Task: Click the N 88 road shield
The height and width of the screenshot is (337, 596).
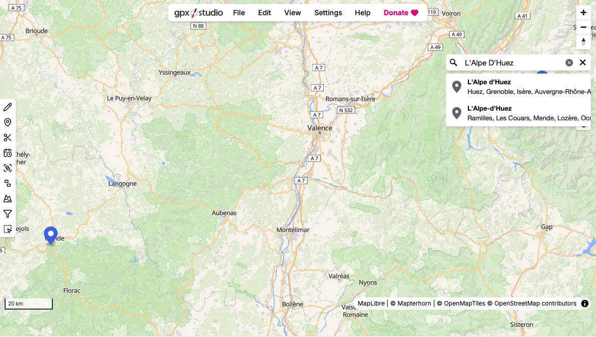Action: (x=198, y=26)
